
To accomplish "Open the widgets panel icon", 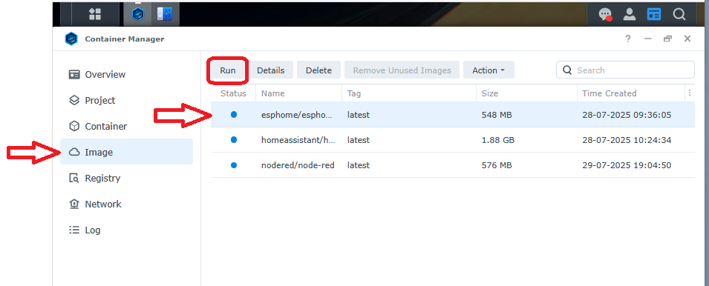I will click(654, 14).
